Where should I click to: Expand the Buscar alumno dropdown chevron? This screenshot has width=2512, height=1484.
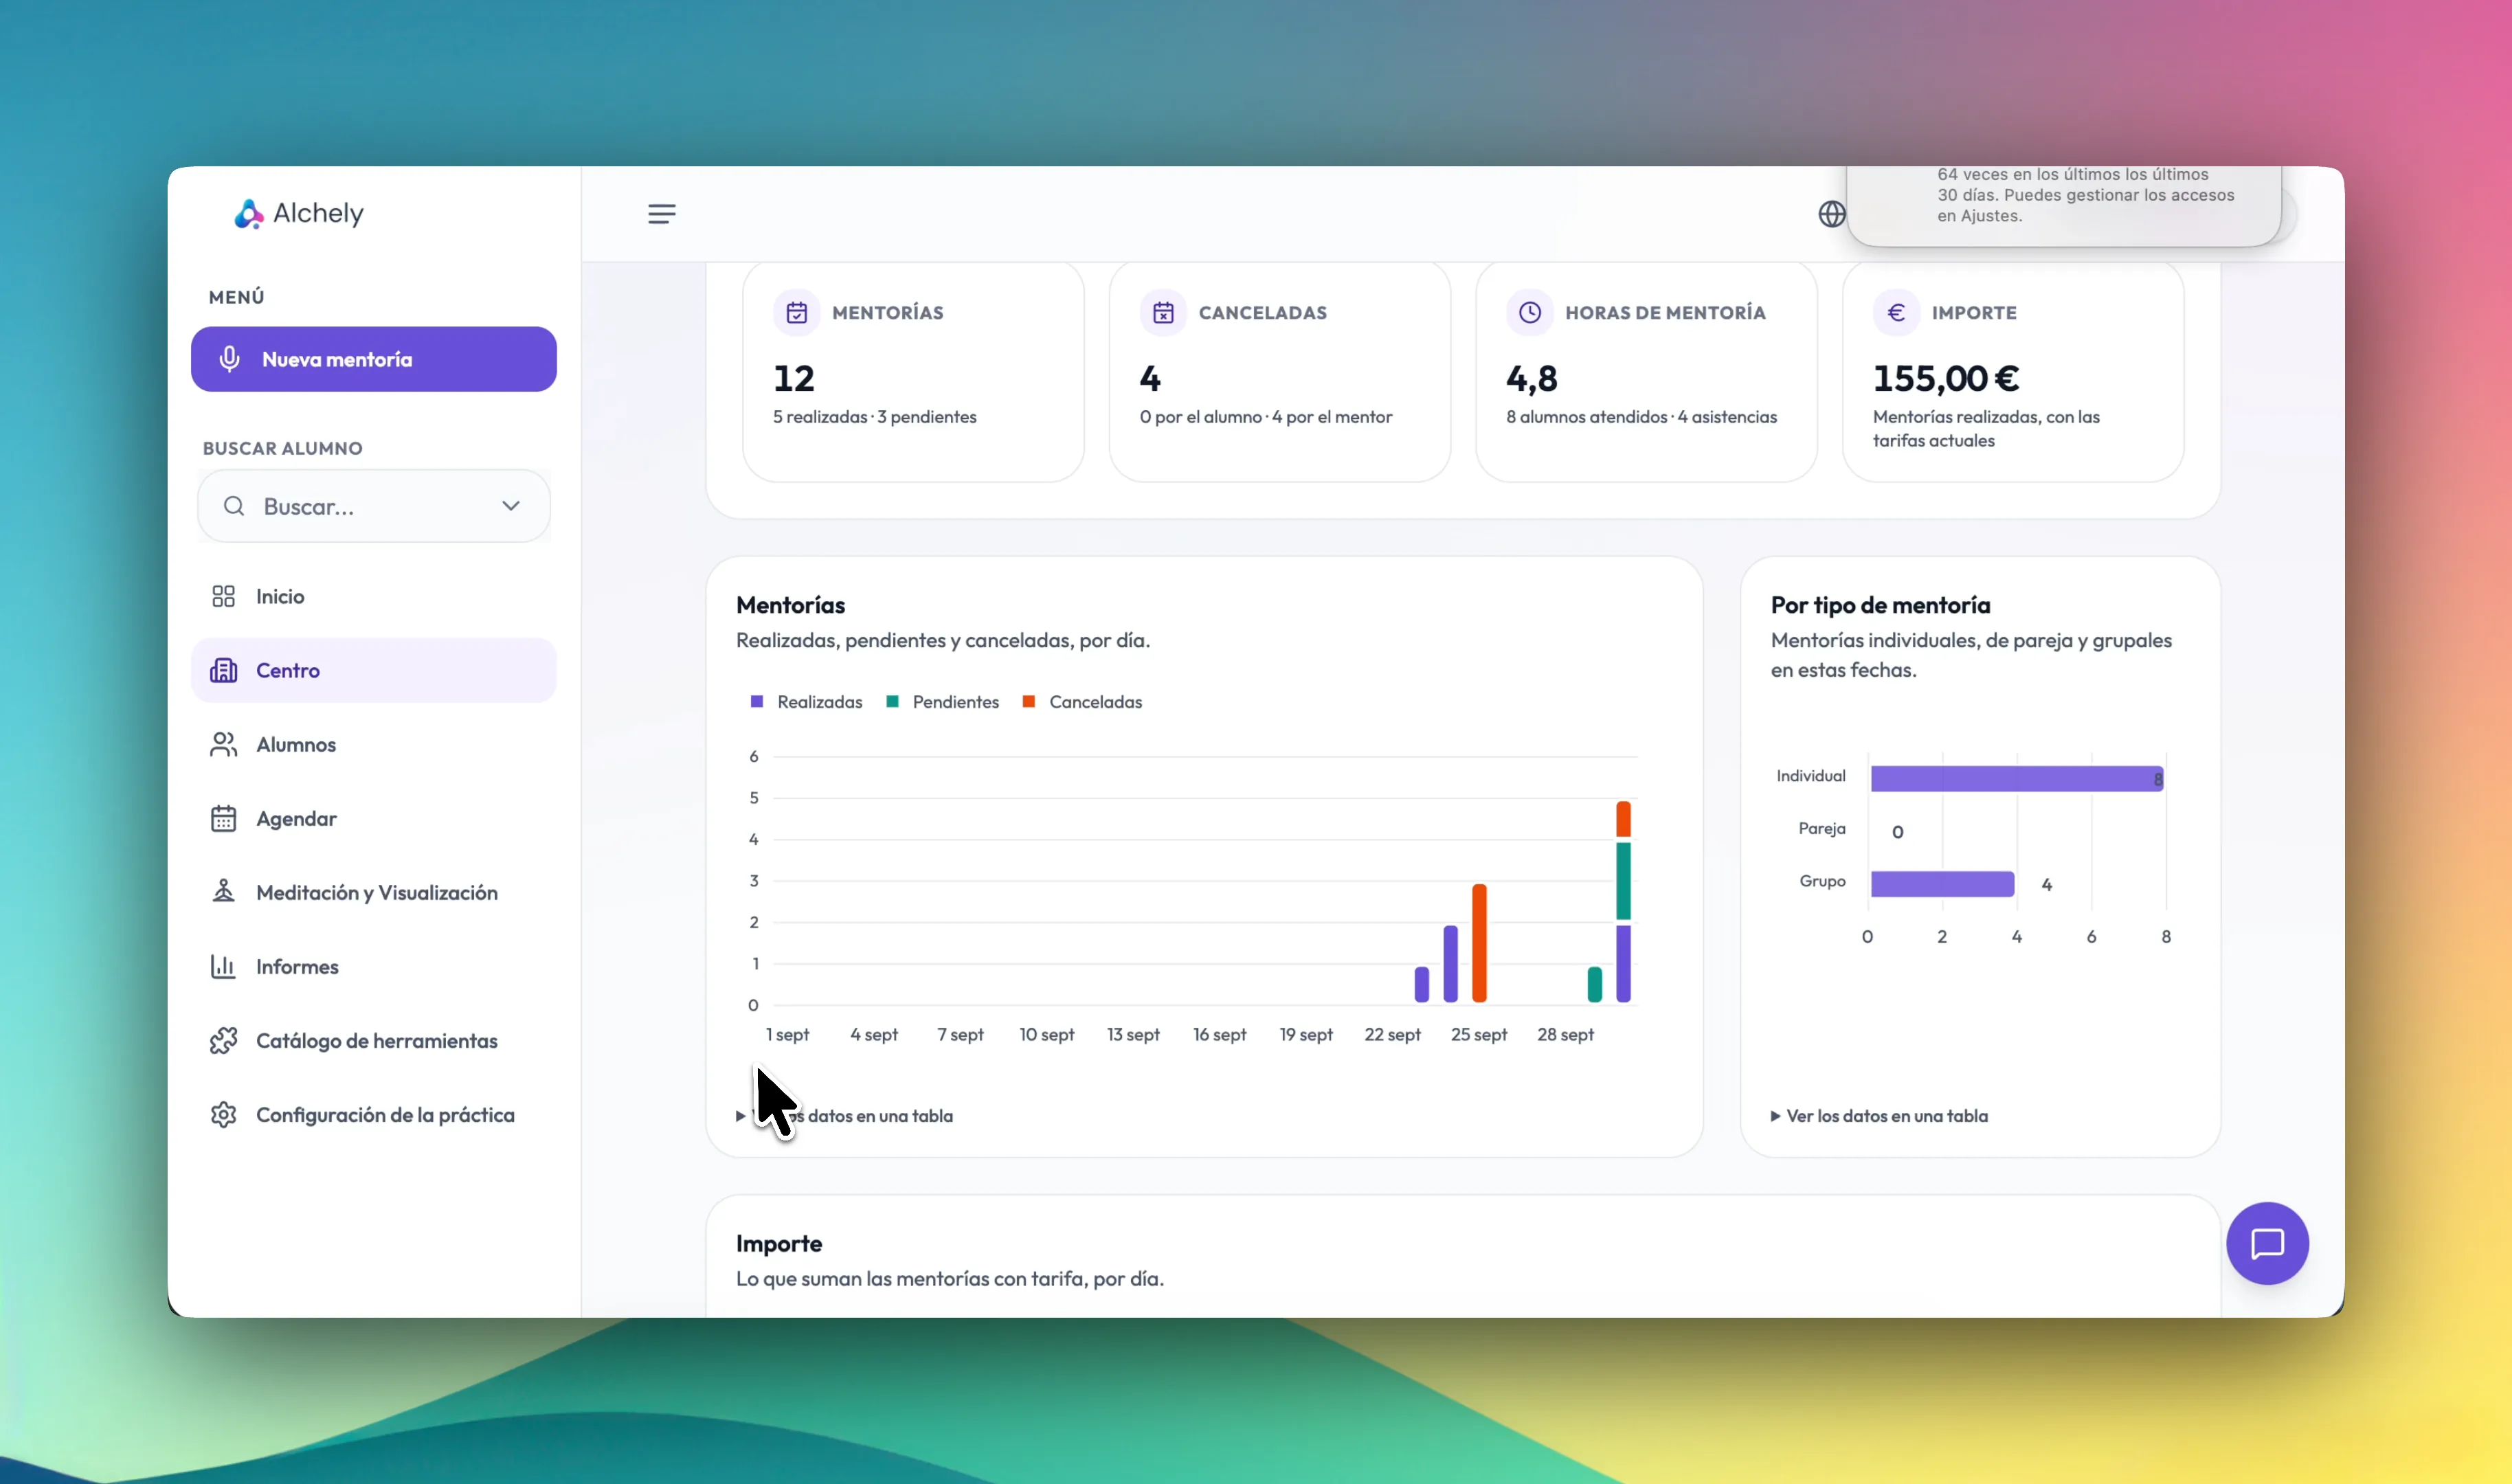pos(511,506)
